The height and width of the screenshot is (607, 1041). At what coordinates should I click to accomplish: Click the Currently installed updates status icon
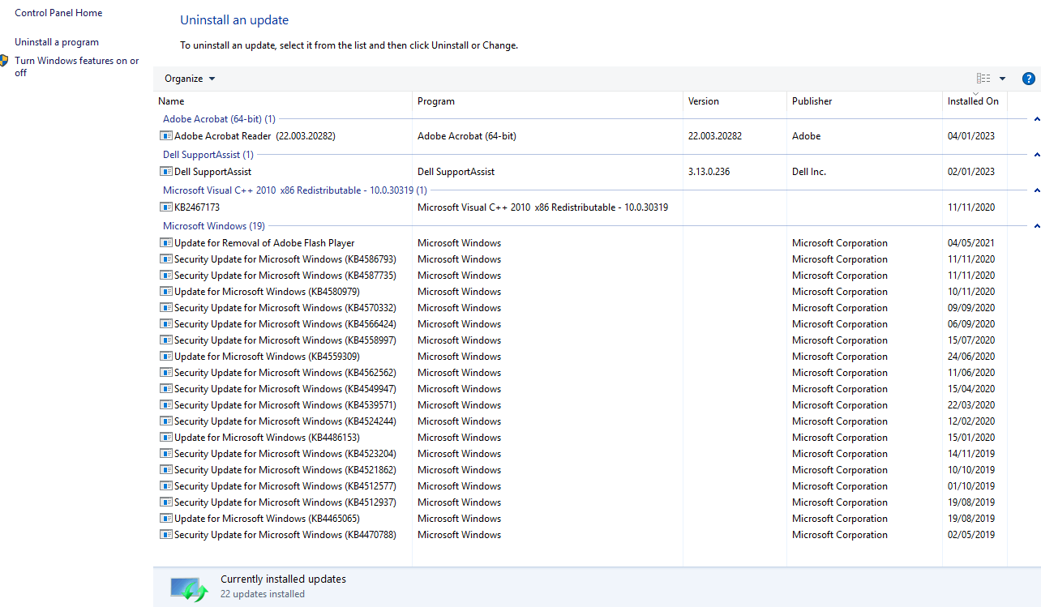189,589
